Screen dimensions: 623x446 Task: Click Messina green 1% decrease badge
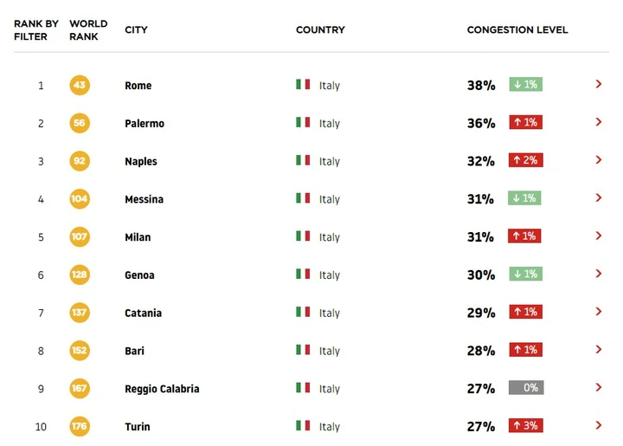point(524,198)
